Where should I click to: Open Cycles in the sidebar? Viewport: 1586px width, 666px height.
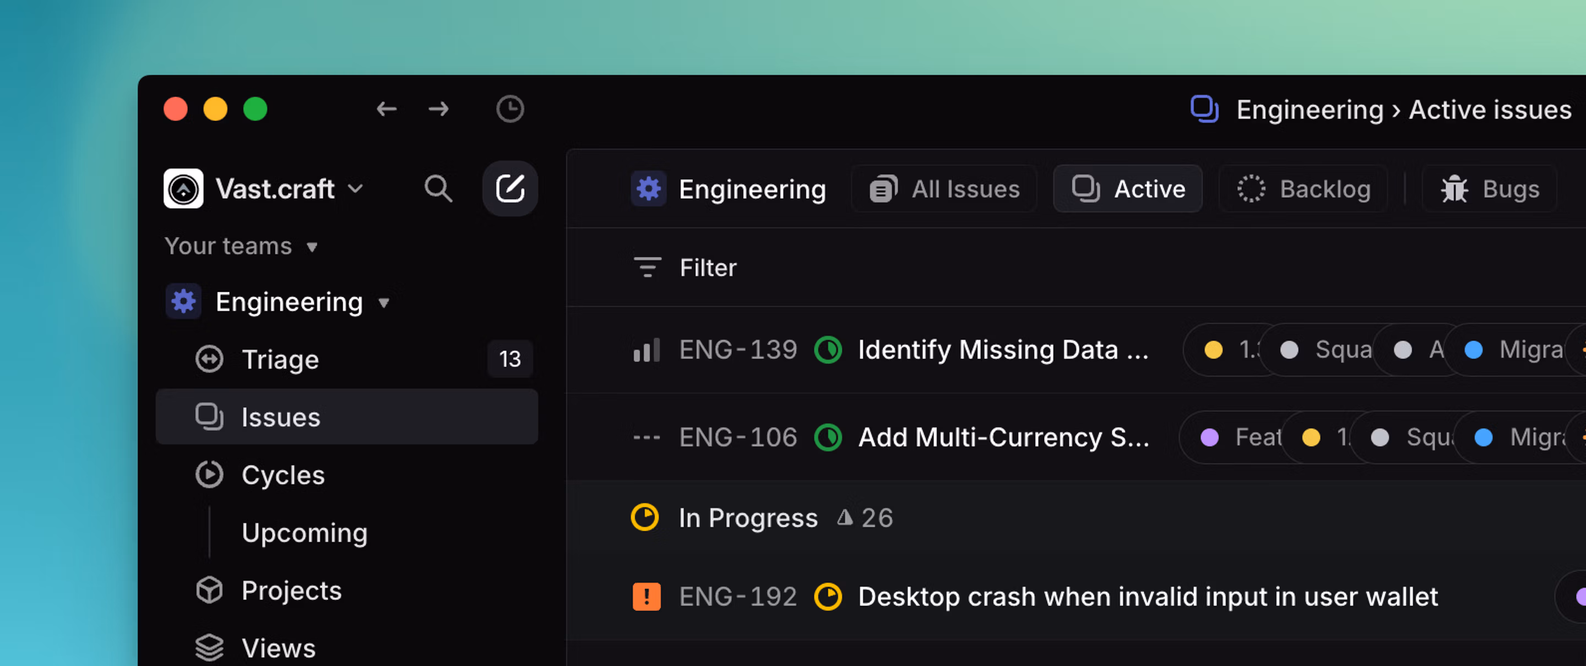(x=283, y=475)
